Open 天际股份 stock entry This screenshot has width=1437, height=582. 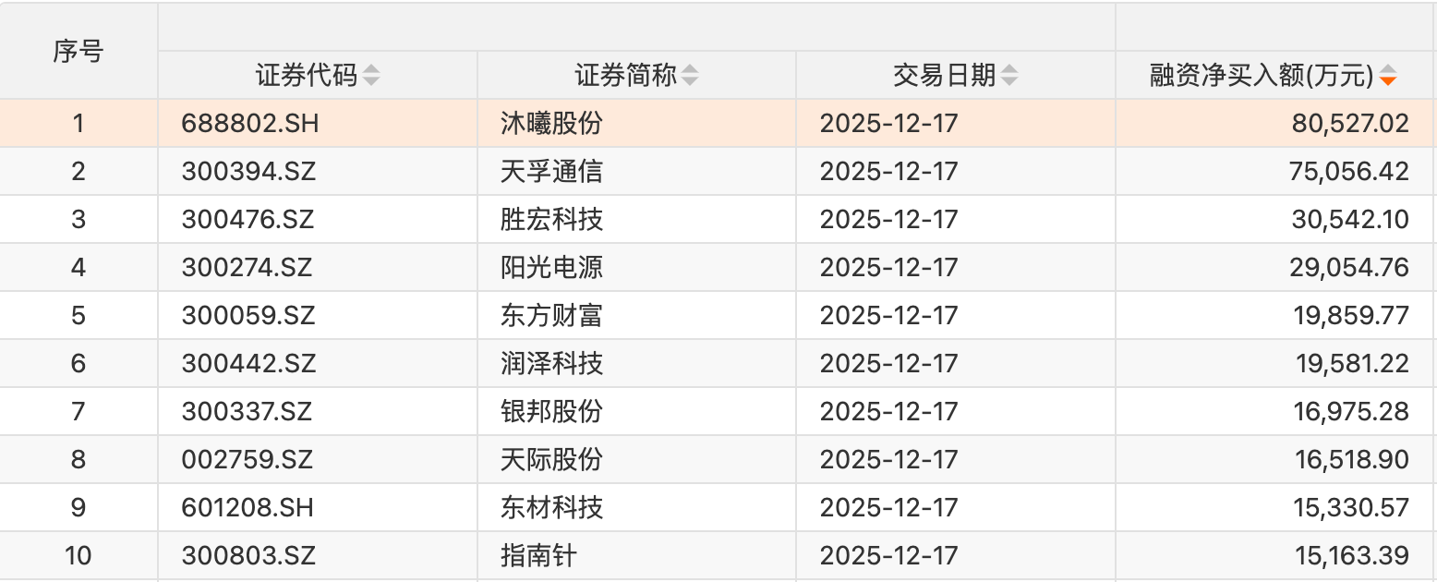click(551, 460)
